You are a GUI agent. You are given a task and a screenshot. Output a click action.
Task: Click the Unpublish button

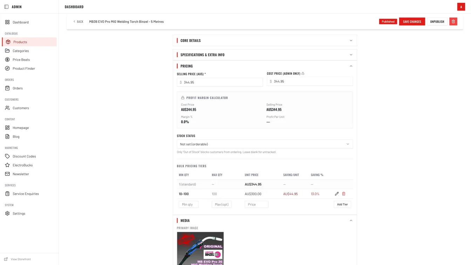pyautogui.click(x=437, y=21)
